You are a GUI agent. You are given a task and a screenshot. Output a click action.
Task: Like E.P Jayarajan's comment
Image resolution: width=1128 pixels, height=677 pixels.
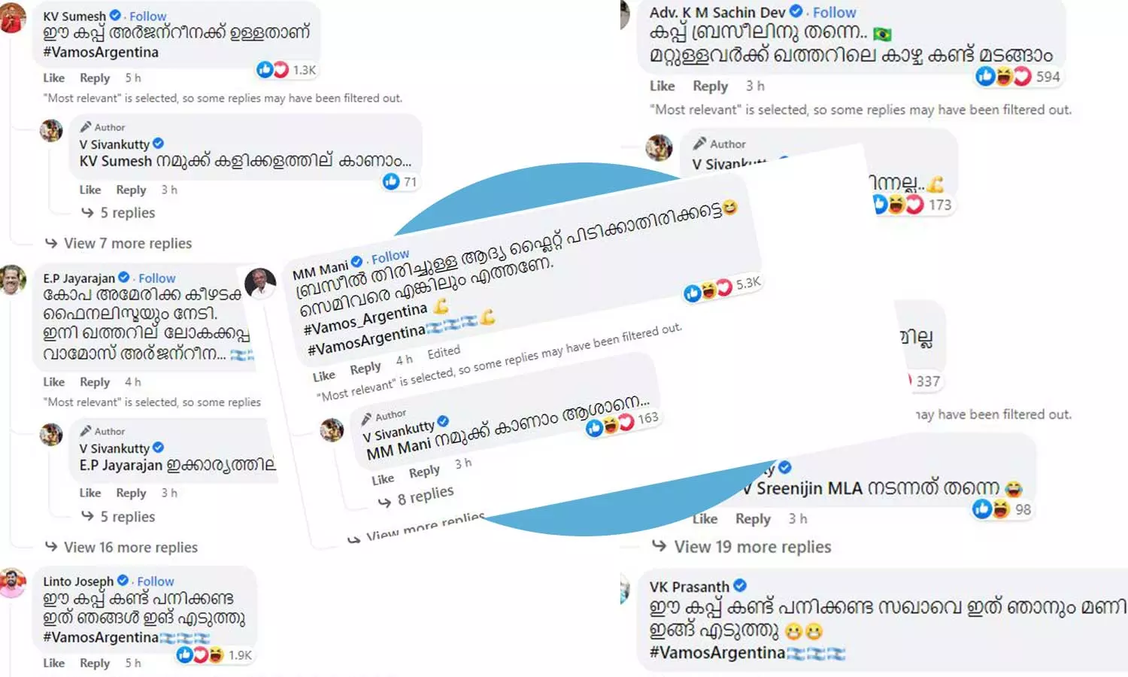point(54,382)
